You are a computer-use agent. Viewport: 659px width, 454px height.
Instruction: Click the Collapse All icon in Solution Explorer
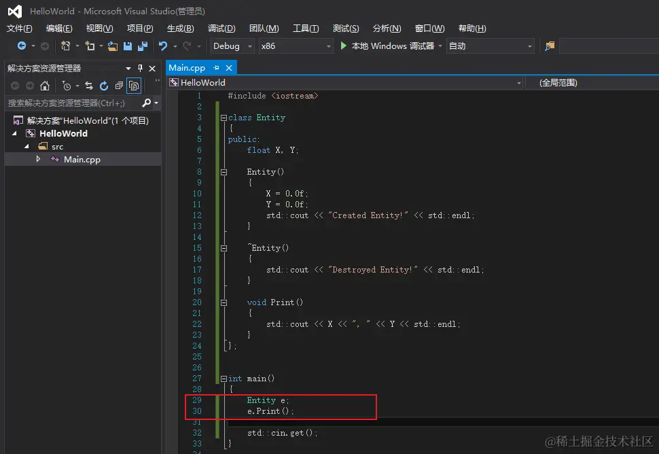point(119,86)
